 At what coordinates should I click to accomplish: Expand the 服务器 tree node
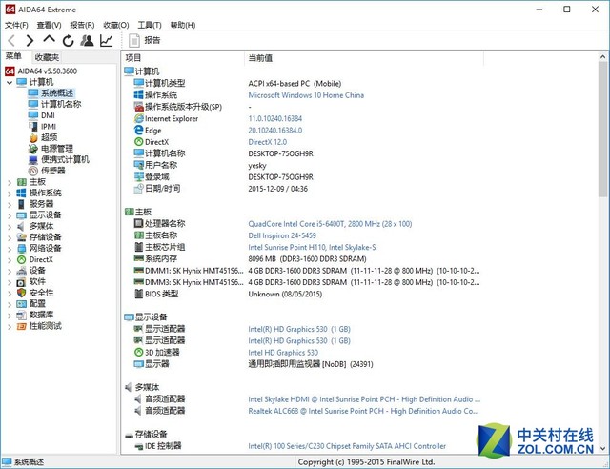[10, 204]
